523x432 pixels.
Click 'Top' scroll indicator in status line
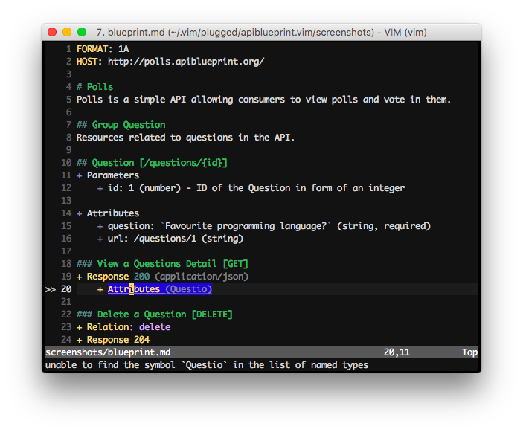click(x=469, y=352)
